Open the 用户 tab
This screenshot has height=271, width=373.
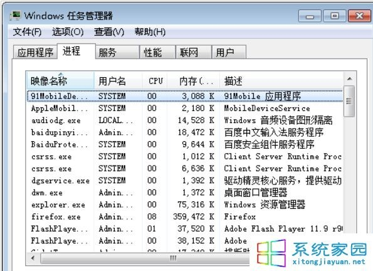pyautogui.click(x=229, y=52)
